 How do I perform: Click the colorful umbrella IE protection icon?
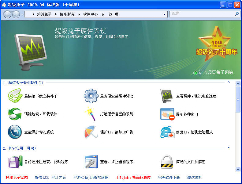(91, 132)
